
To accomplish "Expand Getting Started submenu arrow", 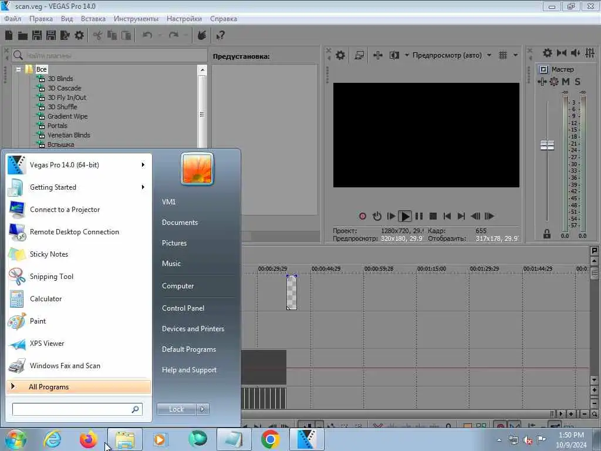I will 143,187.
